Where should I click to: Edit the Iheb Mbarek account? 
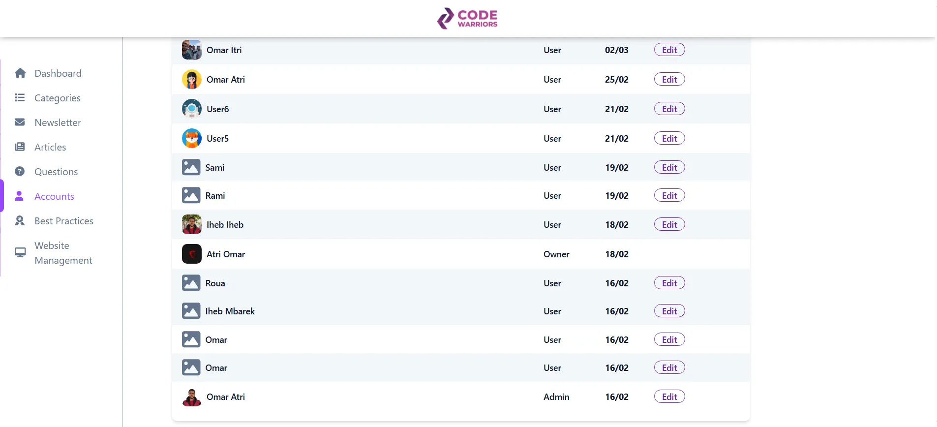[x=669, y=311]
